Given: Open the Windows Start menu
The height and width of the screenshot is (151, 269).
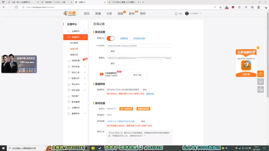Looking at the screenshot, I should pyautogui.click(x=3, y=148).
